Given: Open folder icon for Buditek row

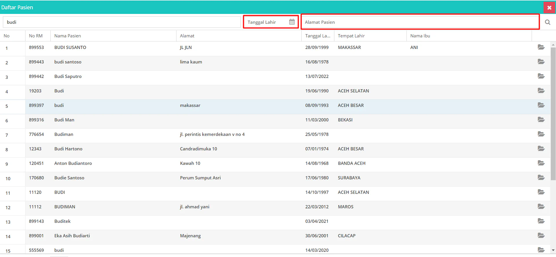Looking at the screenshot, I should 541,221.
